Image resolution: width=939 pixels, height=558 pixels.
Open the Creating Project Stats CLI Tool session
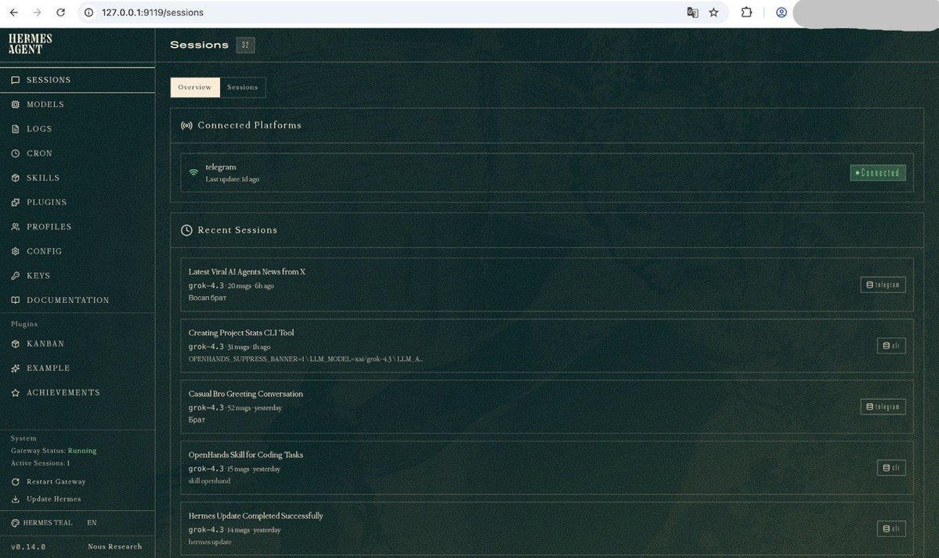[547, 346]
